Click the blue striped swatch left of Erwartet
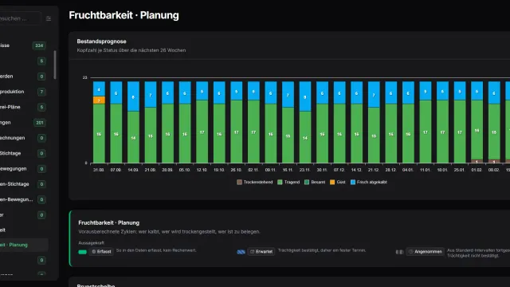 coord(241,252)
